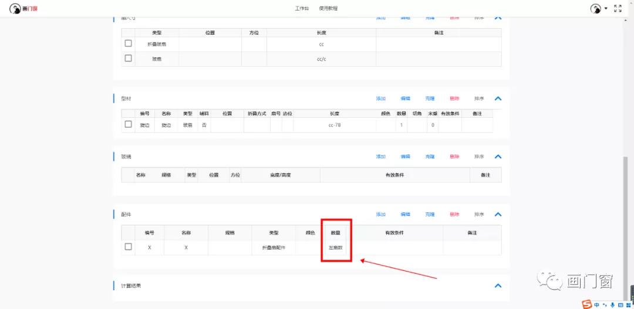Viewport: 634px width, 309px height.
Task: Check the 折叠玻扇 row checkbox
Action: click(128, 43)
